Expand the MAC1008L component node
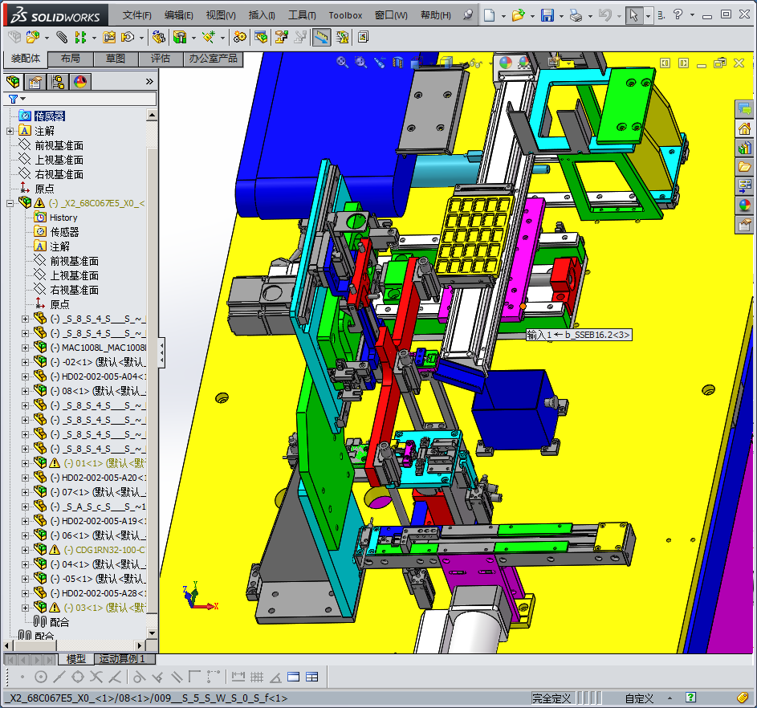 pos(25,348)
